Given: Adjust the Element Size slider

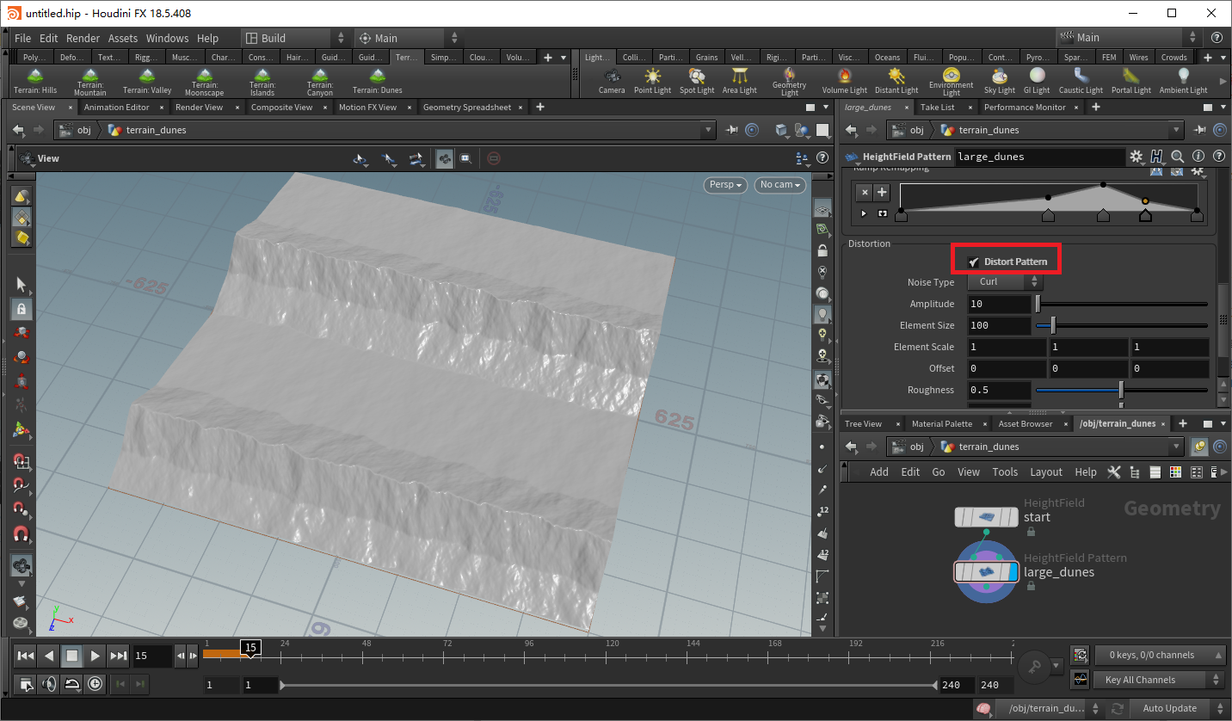Looking at the screenshot, I should 1122,325.
